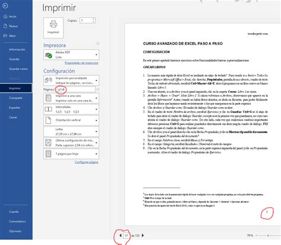
Task: Click the one-sided printing icon
Action: tap(49, 98)
